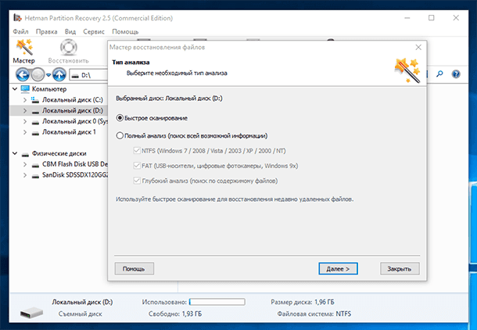Viewport: 477px width, 330px height.
Task: Select Полный анализ radio button
Action: pyautogui.click(x=120, y=135)
